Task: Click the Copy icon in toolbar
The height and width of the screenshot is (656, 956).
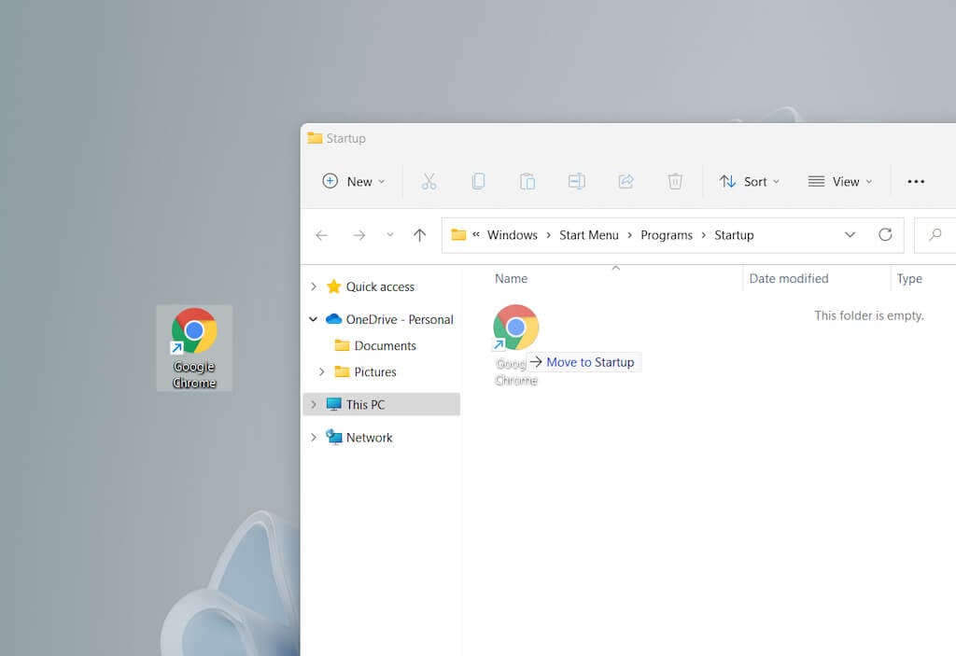Action: (479, 181)
